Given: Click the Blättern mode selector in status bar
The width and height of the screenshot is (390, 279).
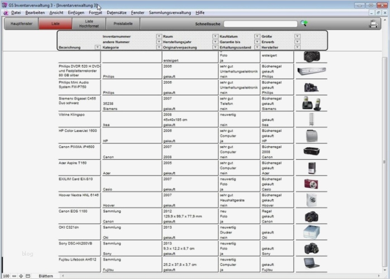Looking at the screenshot, I should click(x=46, y=276).
